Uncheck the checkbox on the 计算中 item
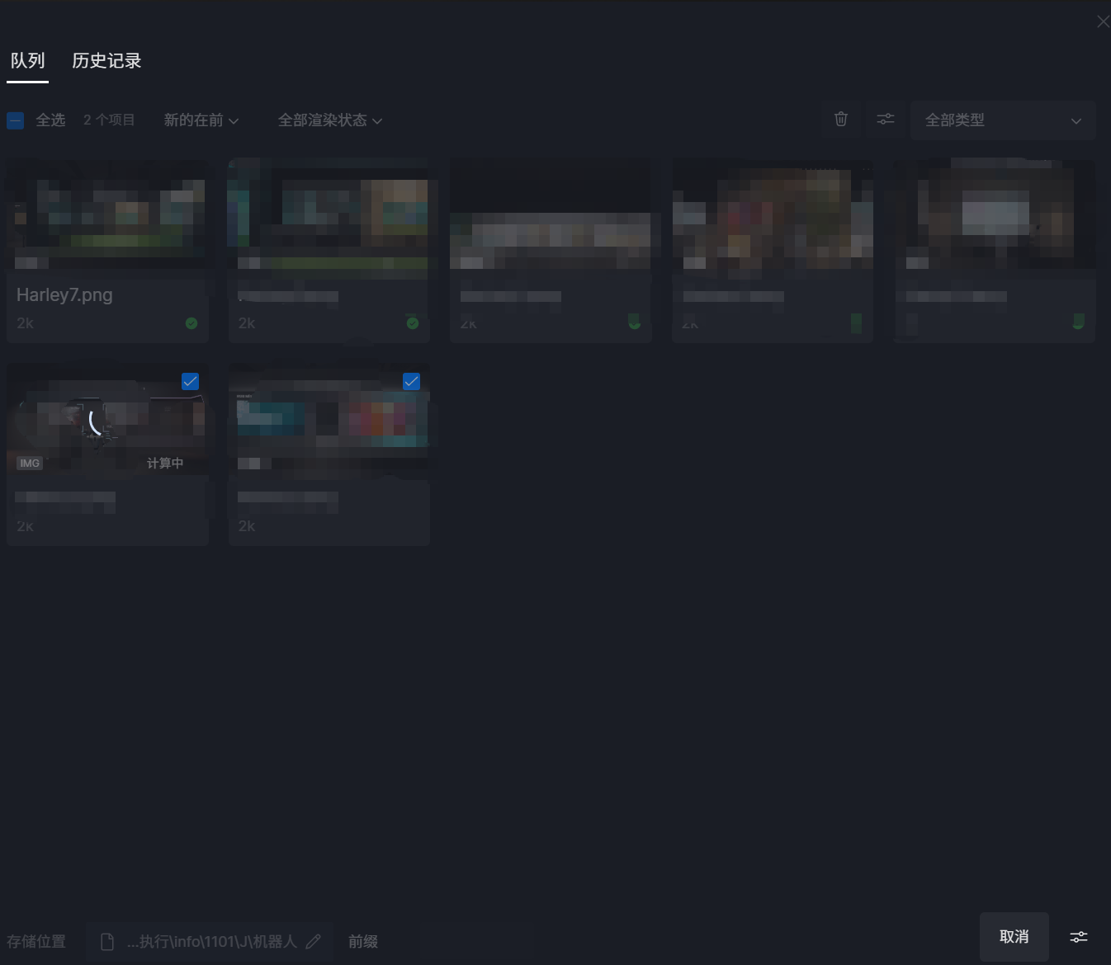This screenshot has height=965, width=1111. [x=190, y=381]
